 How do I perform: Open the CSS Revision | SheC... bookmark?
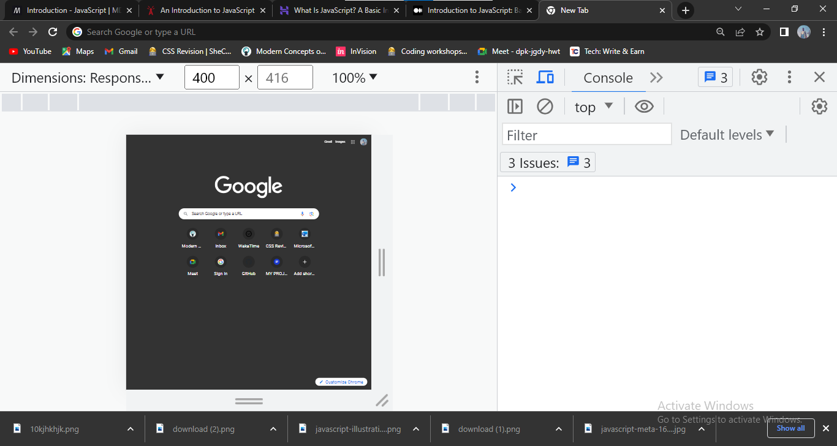click(x=189, y=51)
